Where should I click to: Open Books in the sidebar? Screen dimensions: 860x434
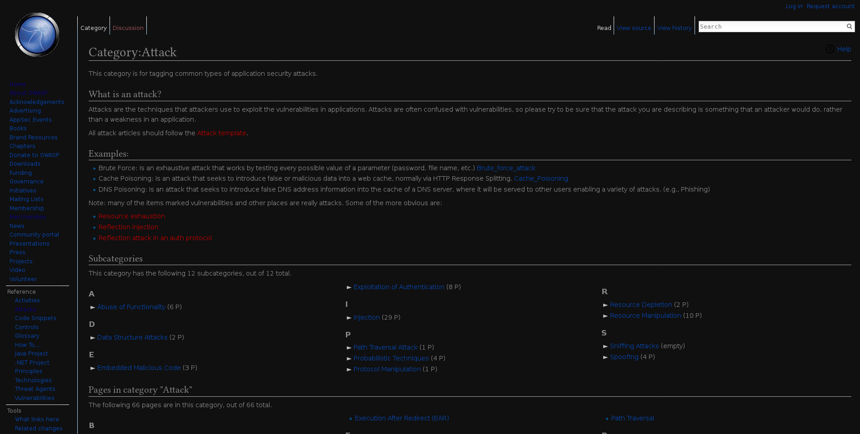click(18, 128)
